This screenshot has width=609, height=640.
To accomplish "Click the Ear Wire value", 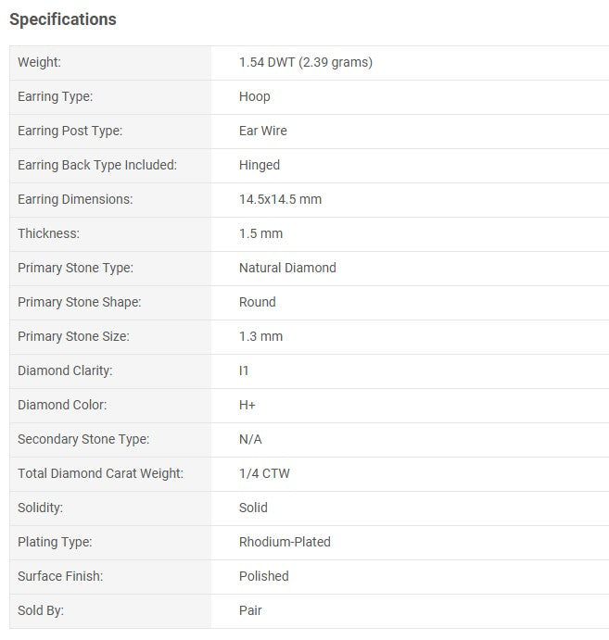I will pos(263,131).
